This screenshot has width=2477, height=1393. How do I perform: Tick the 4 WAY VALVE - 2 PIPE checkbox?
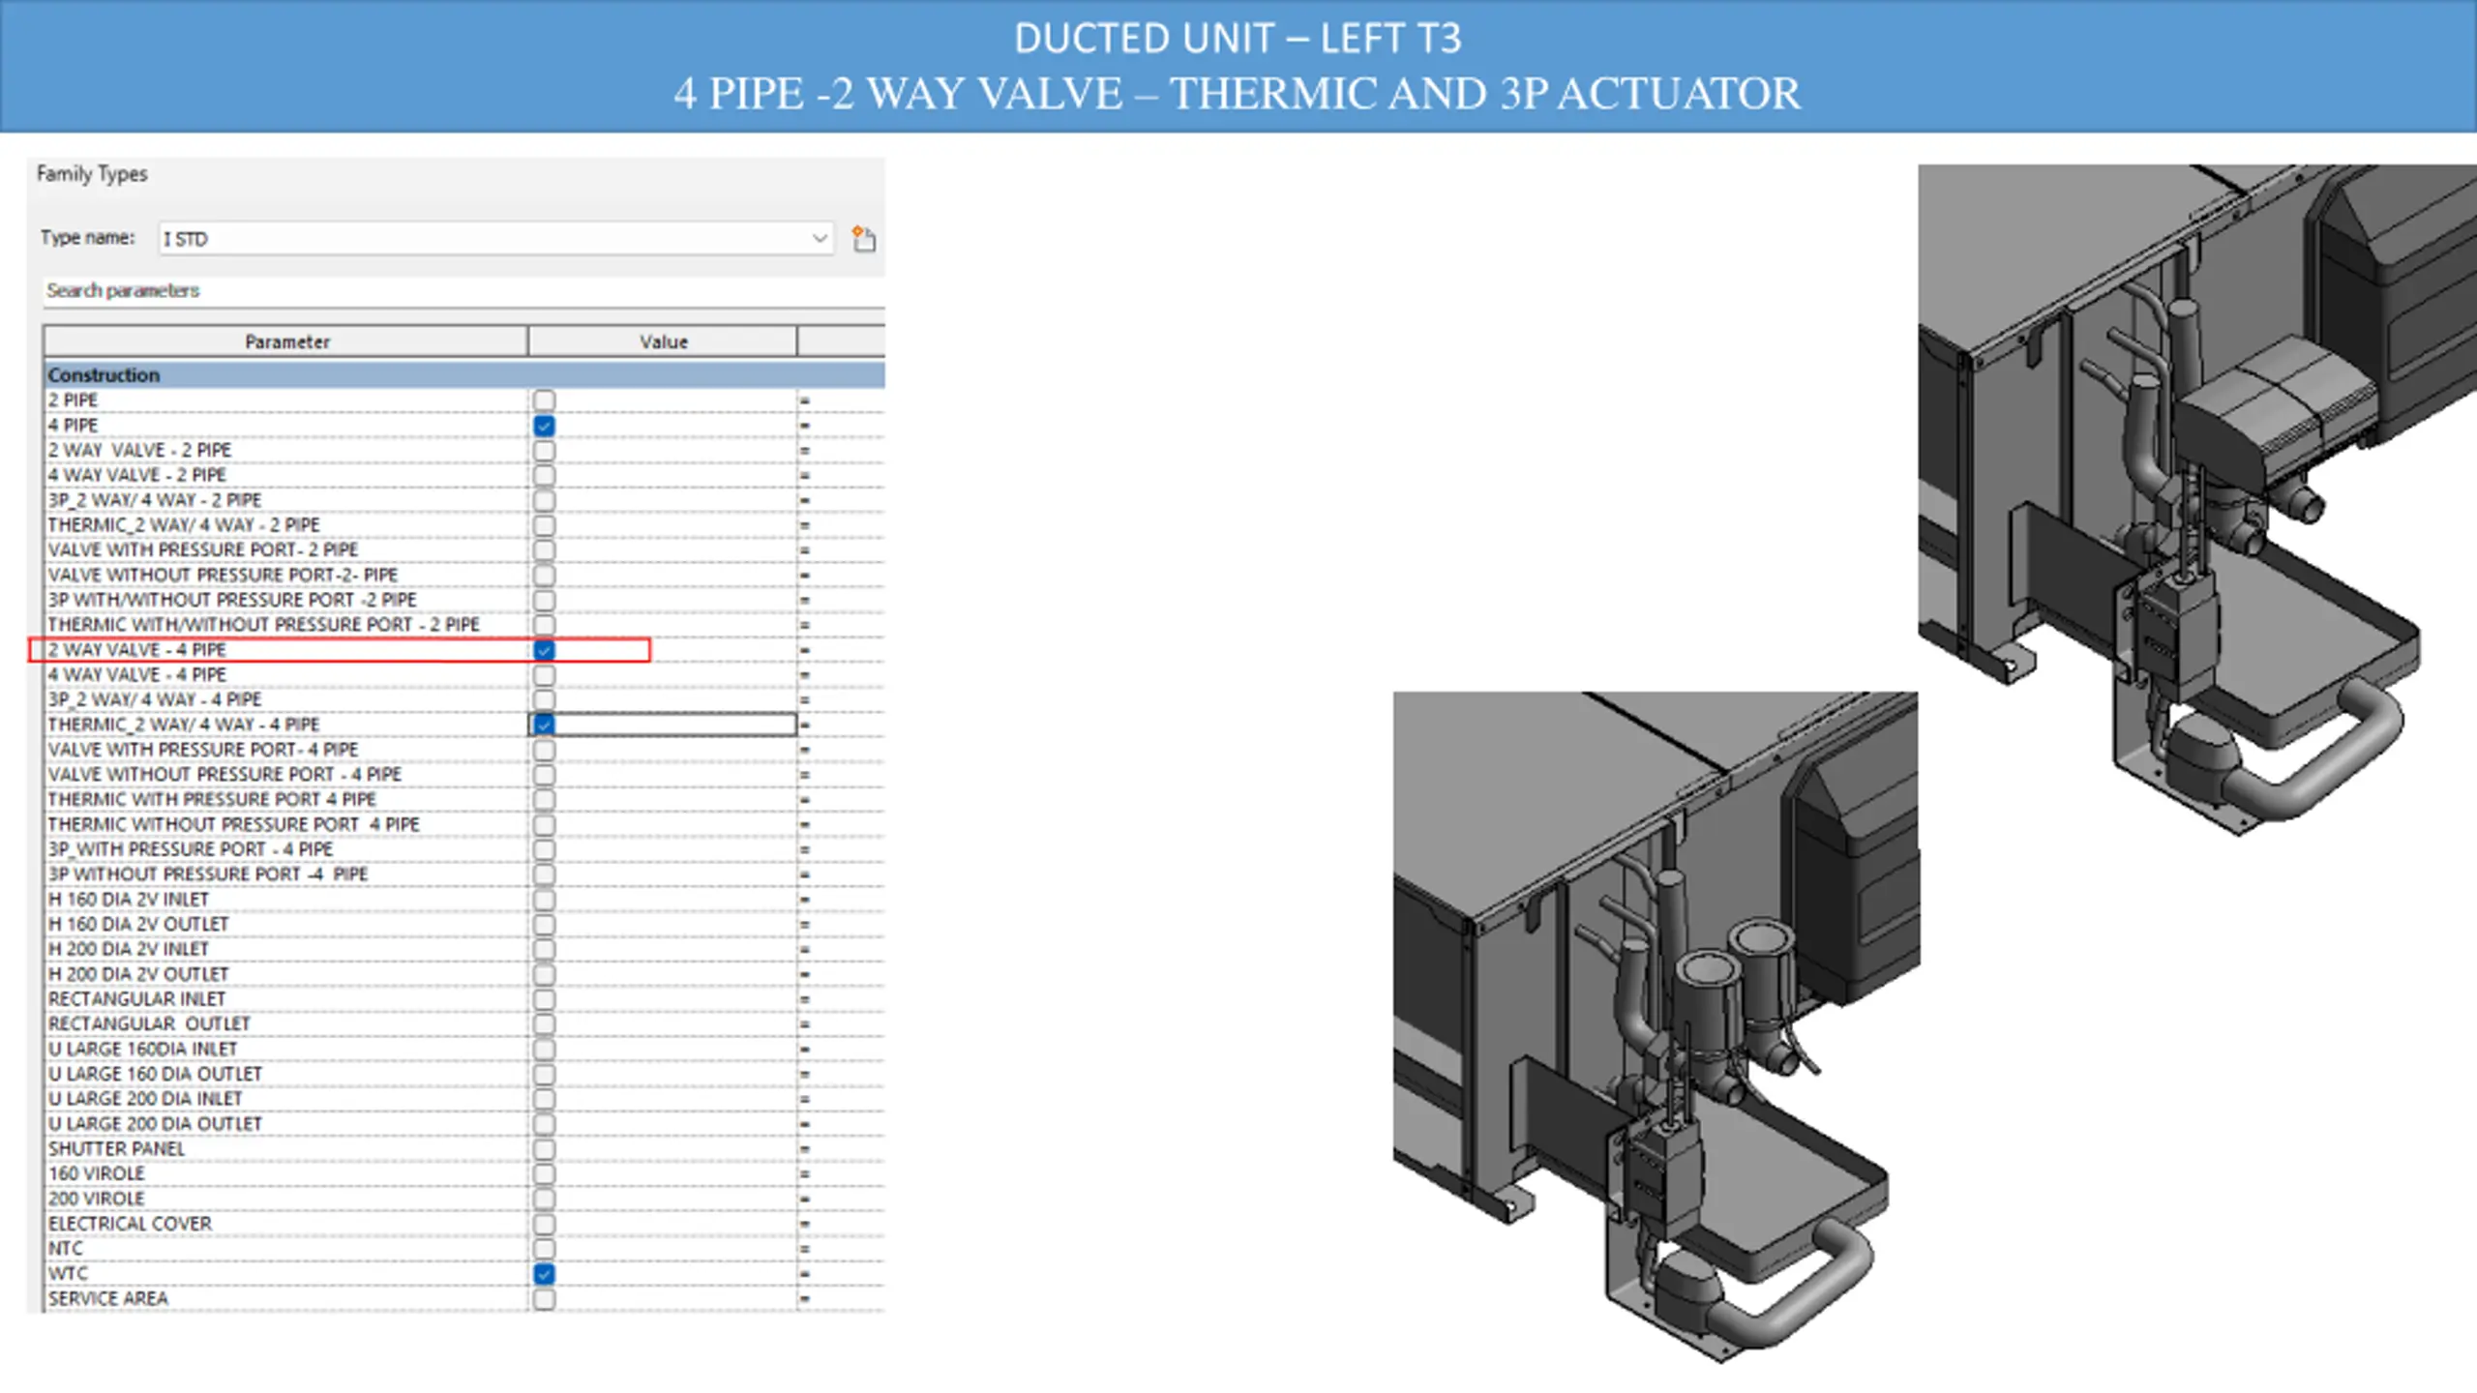545,475
